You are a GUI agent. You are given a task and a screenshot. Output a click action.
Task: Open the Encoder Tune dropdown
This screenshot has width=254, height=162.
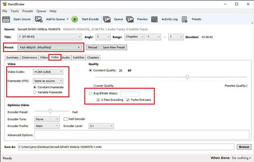click(x=47, y=119)
